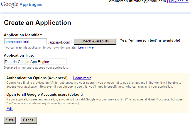Open the My Account link
191x125 pixels.
coord(178,1)
